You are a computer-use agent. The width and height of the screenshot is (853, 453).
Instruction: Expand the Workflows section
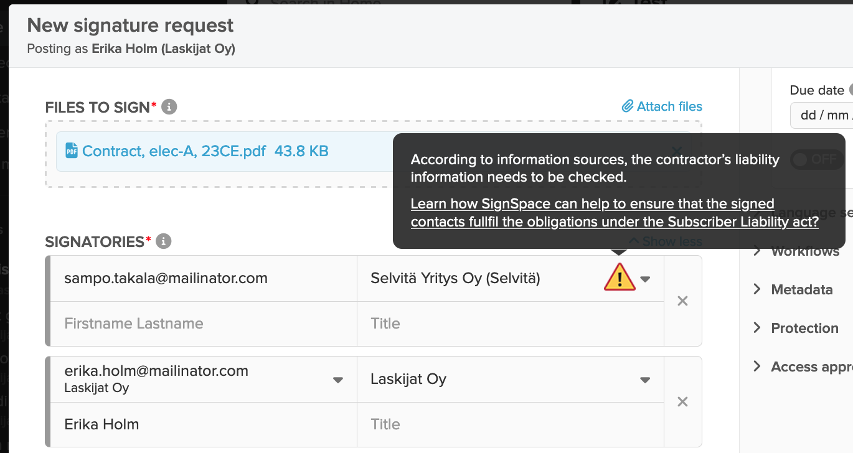(x=796, y=251)
